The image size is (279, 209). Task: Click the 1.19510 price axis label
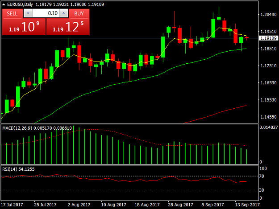point(268,32)
